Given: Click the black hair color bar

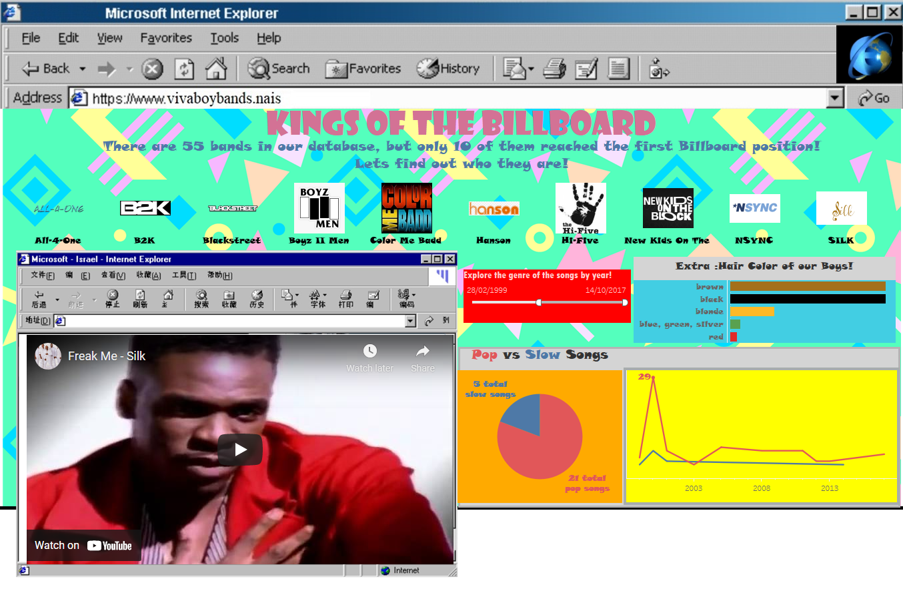Looking at the screenshot, I should (x=808, y=299).
